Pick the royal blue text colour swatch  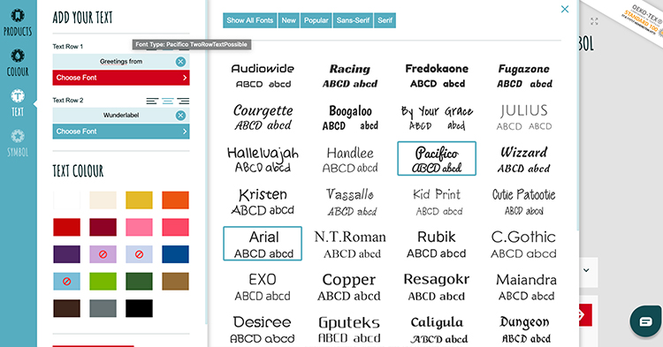pos(176,254)
